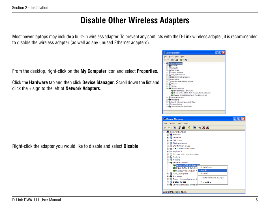
Task: Maximize the upper Device Manager window
Action: click(220, 53)
